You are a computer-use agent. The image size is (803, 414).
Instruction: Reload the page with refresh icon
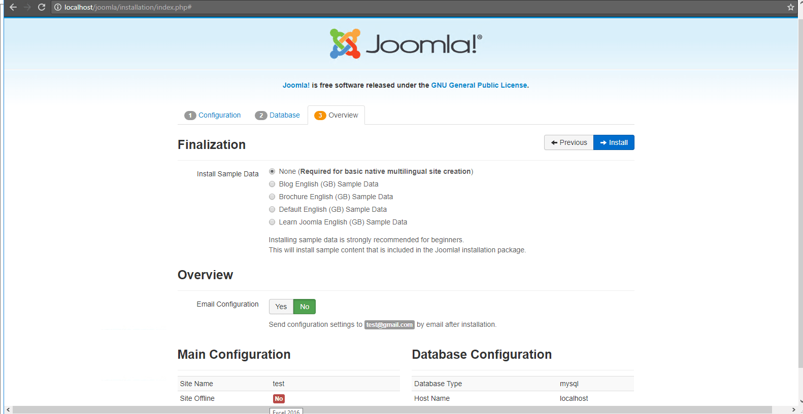(x=42, y=7)
